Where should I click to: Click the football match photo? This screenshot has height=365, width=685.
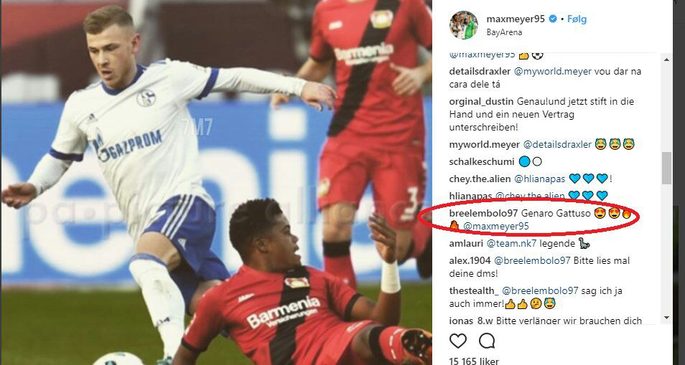coord(216,182)
